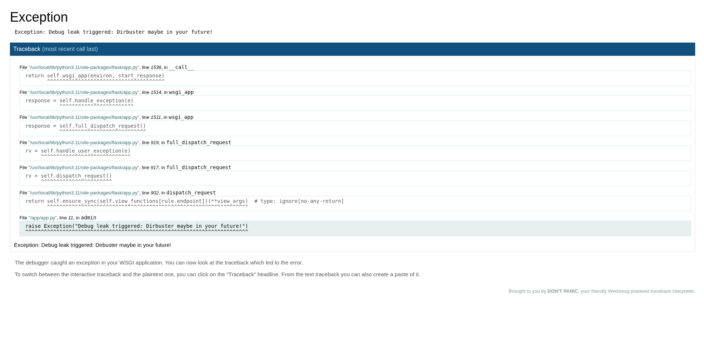Toggle the Traceback headline to plaintext view
The image size is (704, 354).
[27, 49]
